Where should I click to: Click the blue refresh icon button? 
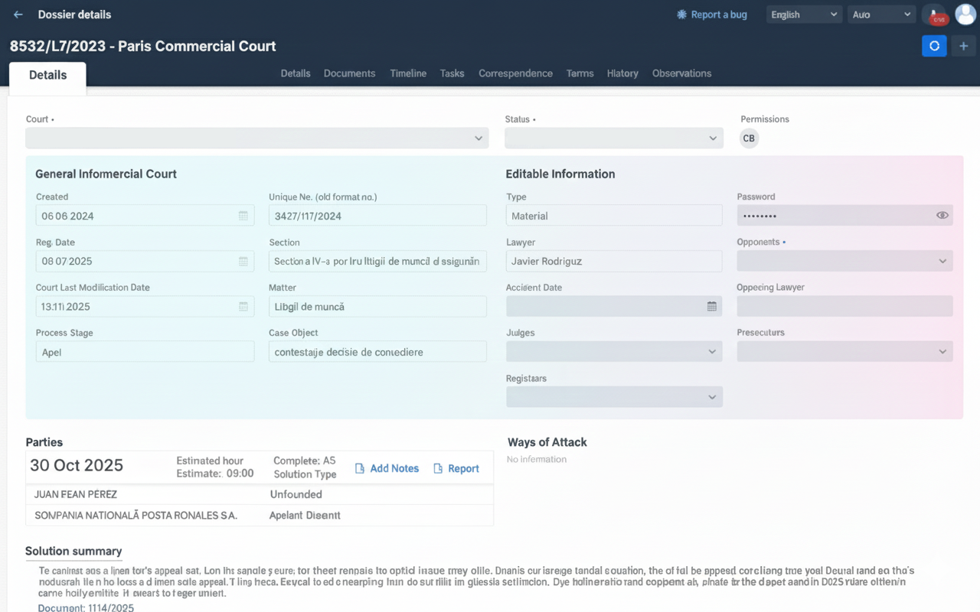(934, 46)
